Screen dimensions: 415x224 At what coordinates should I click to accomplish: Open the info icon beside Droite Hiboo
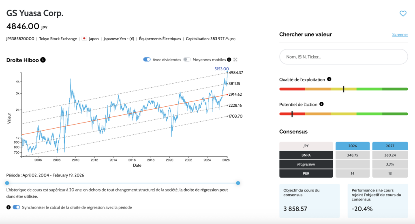[43, 60]
